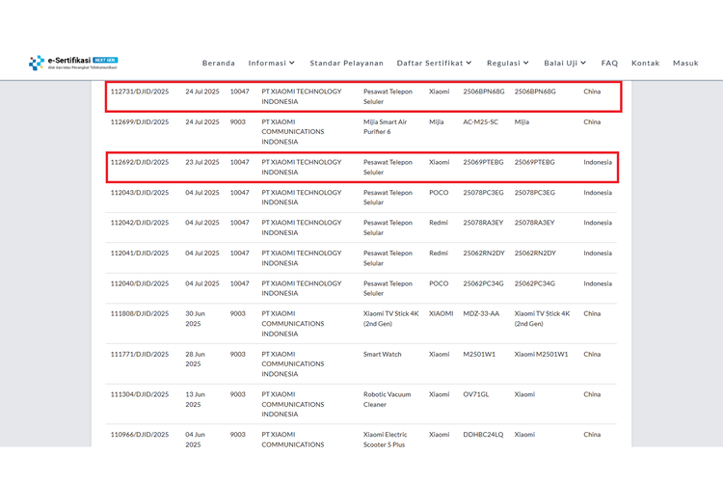The width and height of the screenshot is (723, 482).
Task: Expand the Daftar Sertifikat dropdown
Action: click(434, 63)
